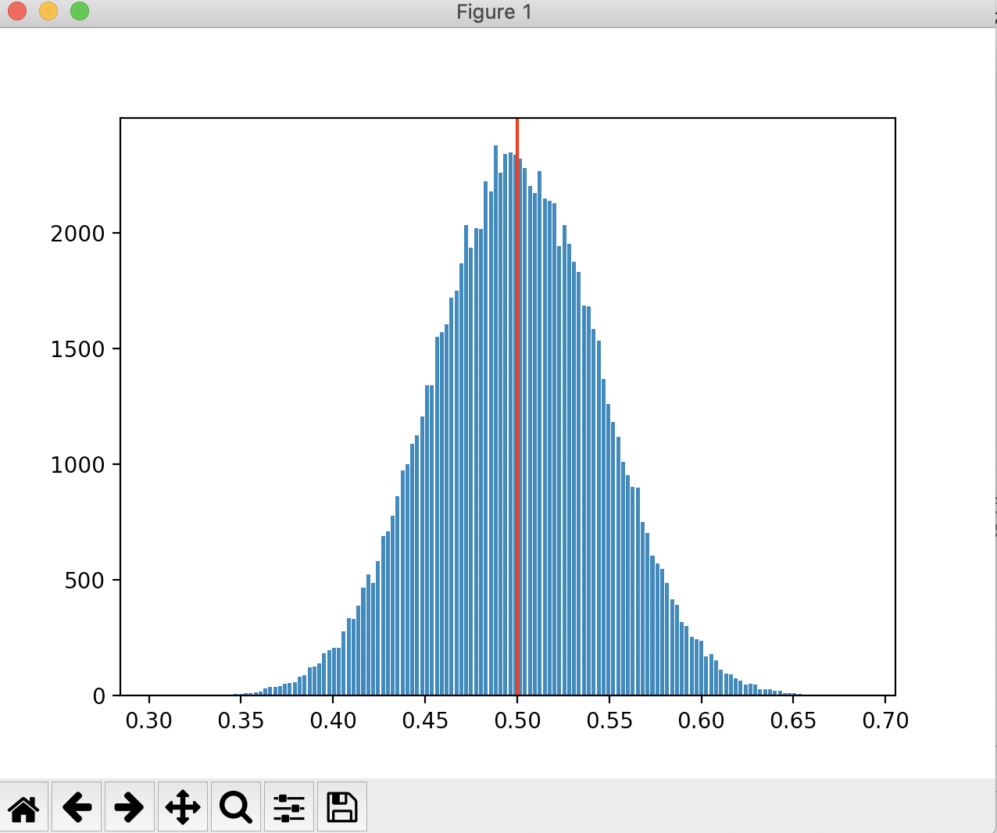Click the y-axis label 0

[x=98, y=696]
